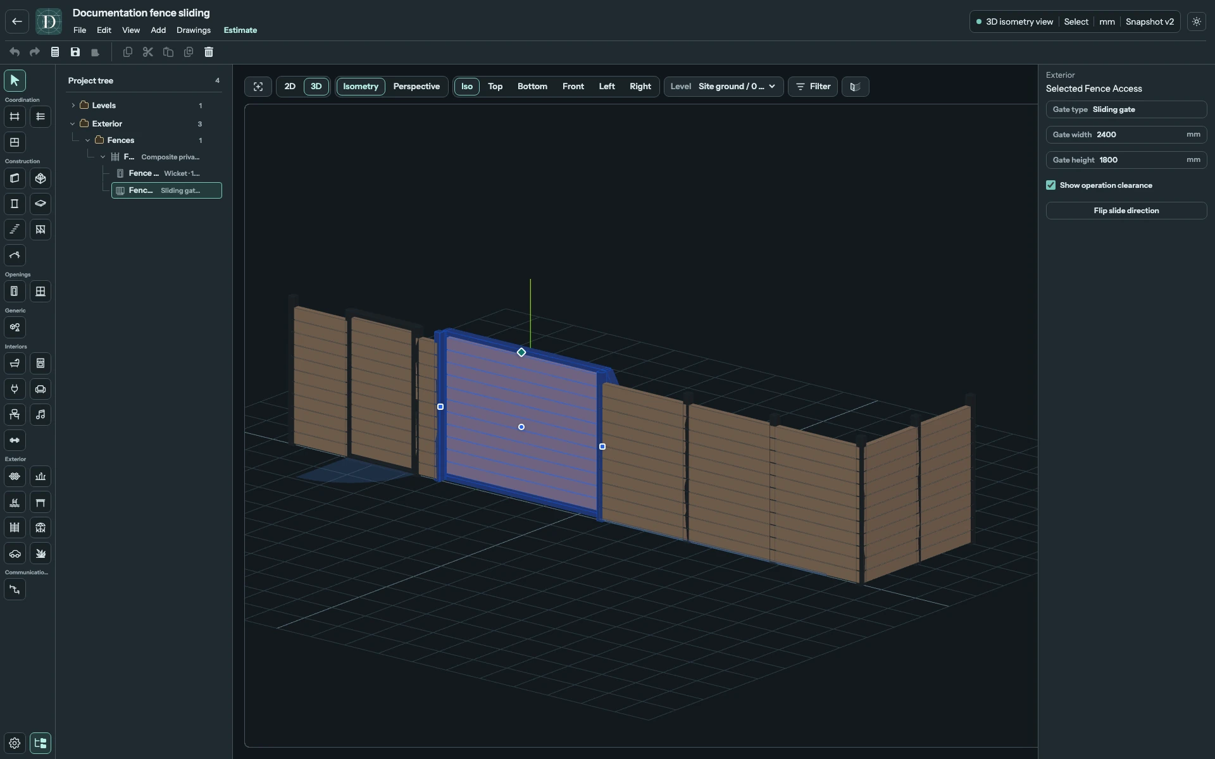Pick the sofa furniture tool
This screenshot has height=759, width=1215.
click(40, 389)
